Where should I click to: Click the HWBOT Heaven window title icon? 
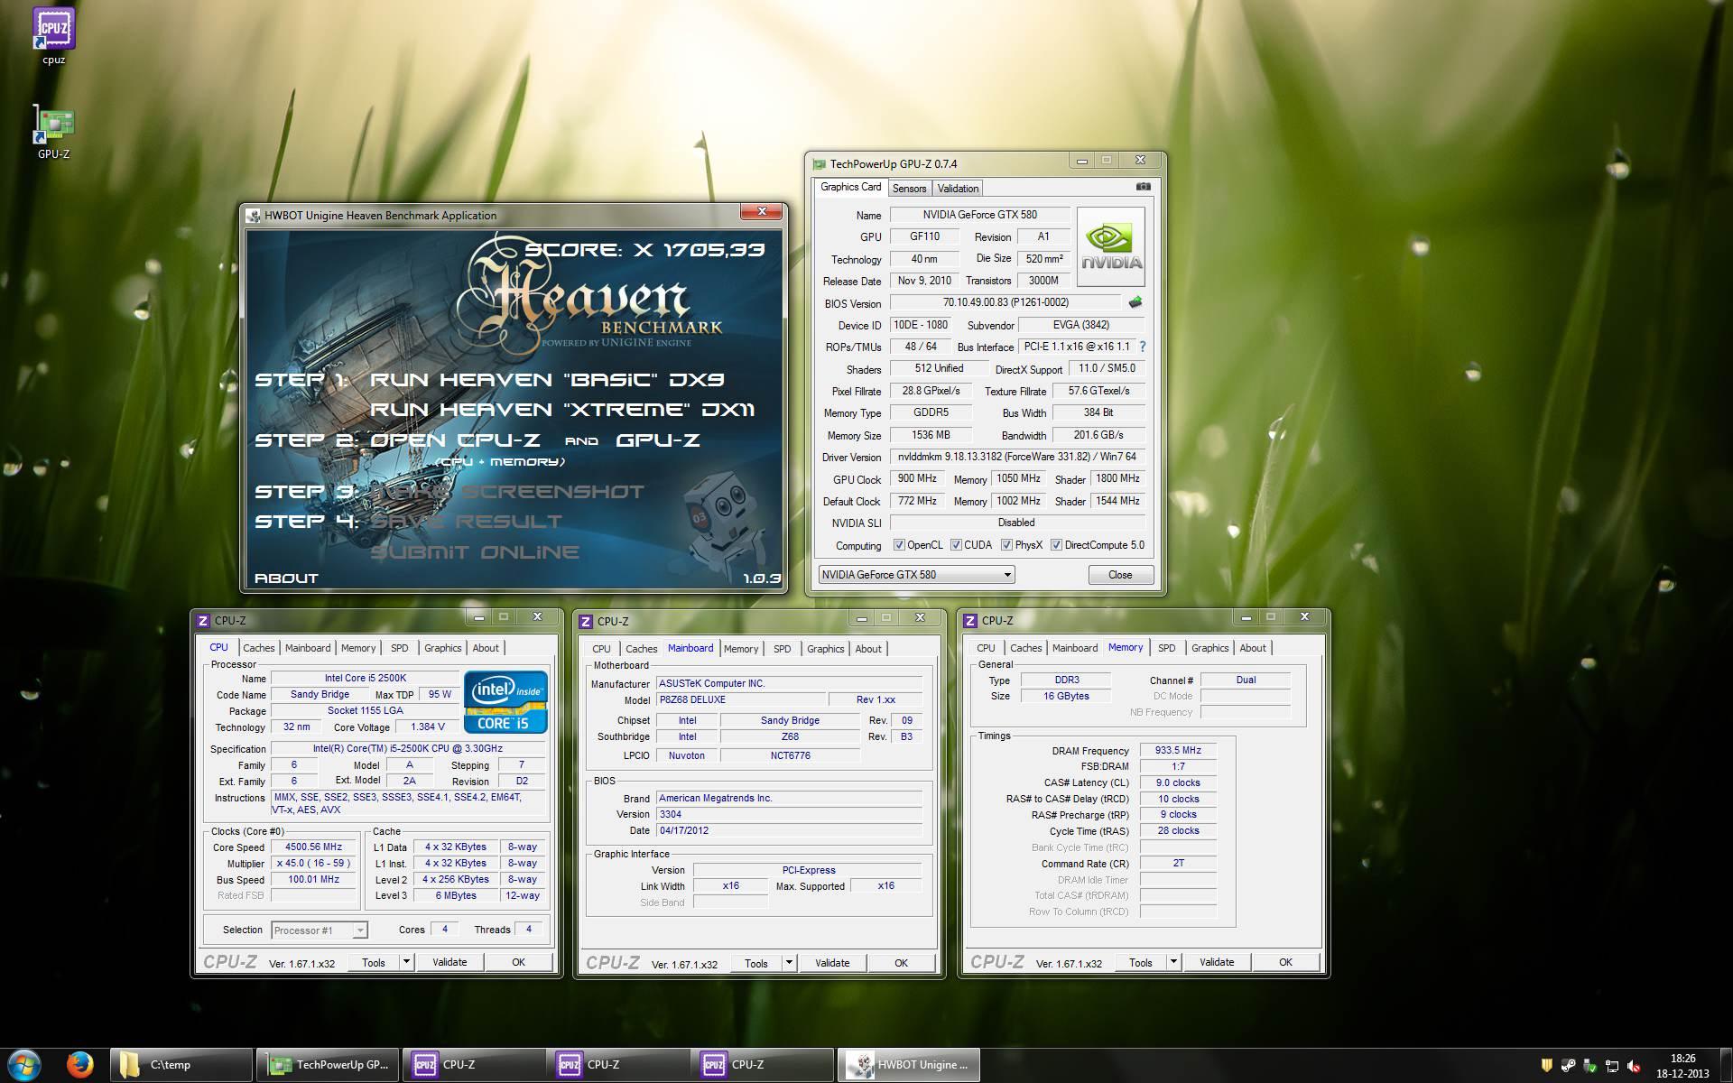[x=253, y=216]
